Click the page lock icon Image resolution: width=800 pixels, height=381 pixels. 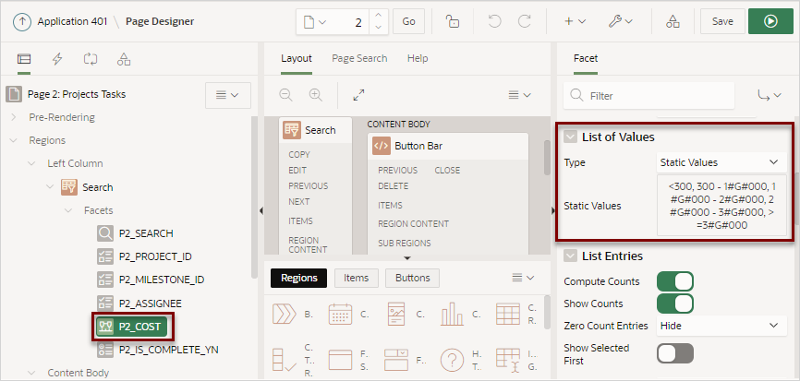pyautogui.click(x=452, y=21)
